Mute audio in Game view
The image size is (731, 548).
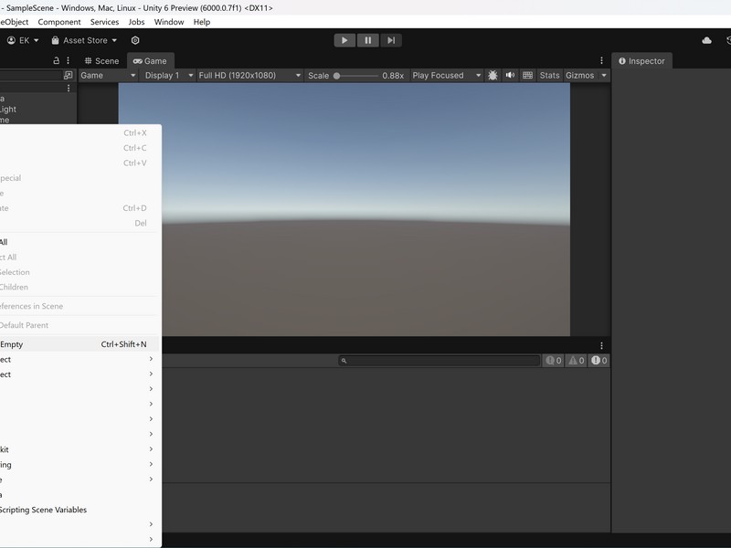[511, 76]
